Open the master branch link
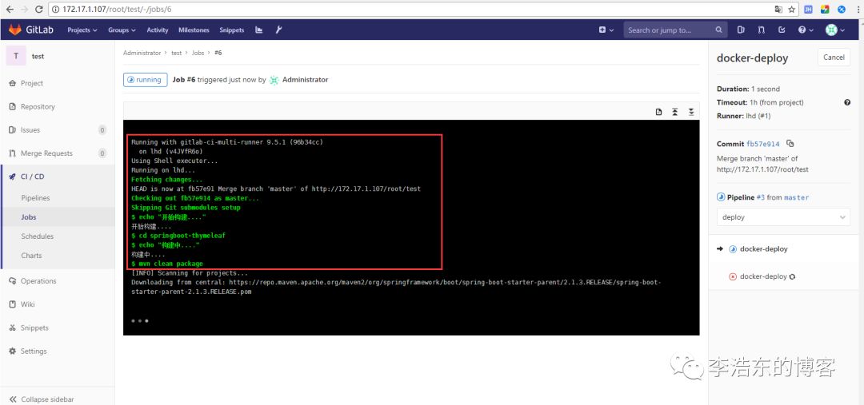The image size is (864, 405). (796, 197)
